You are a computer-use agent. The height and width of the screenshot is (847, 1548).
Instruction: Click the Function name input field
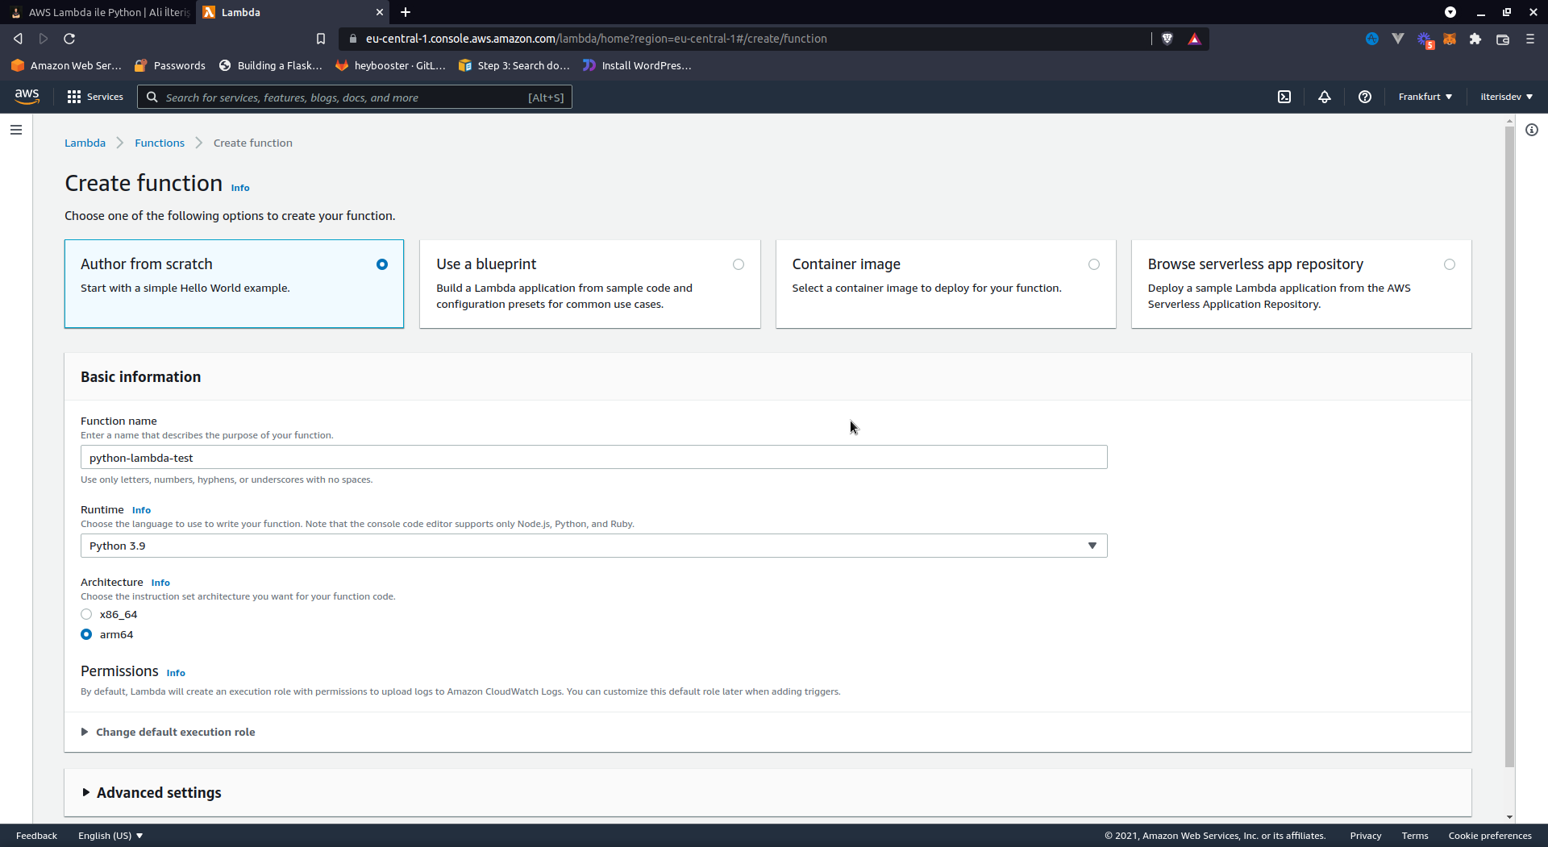click(x=593, y=458)
